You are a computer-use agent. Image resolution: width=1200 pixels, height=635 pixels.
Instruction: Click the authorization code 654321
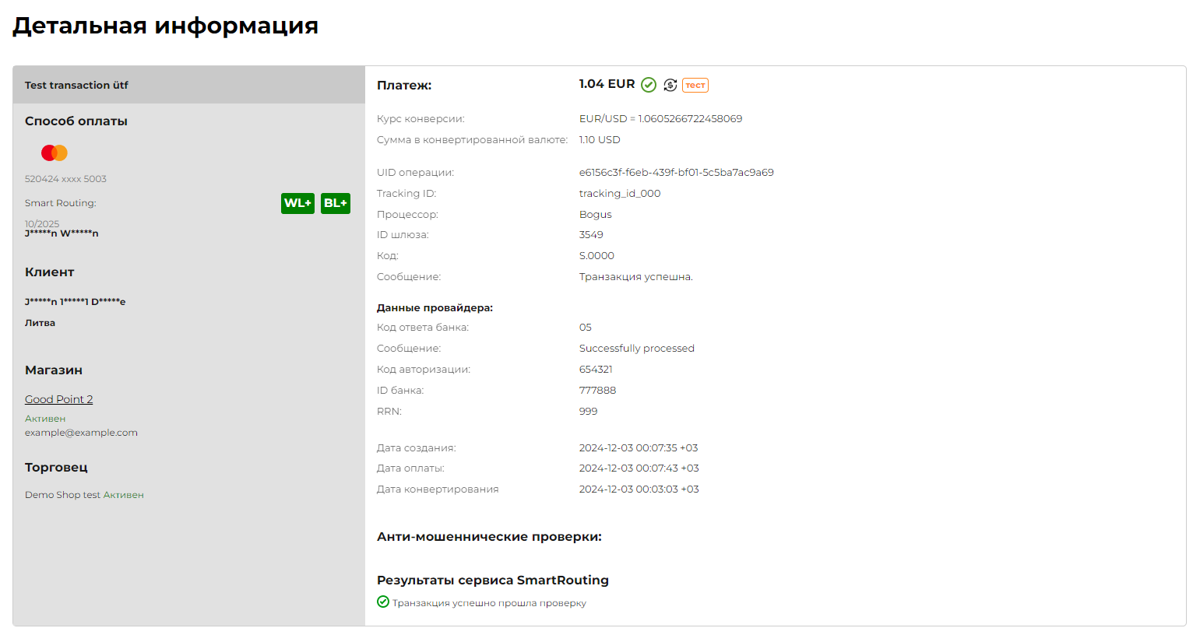(596, 370)
